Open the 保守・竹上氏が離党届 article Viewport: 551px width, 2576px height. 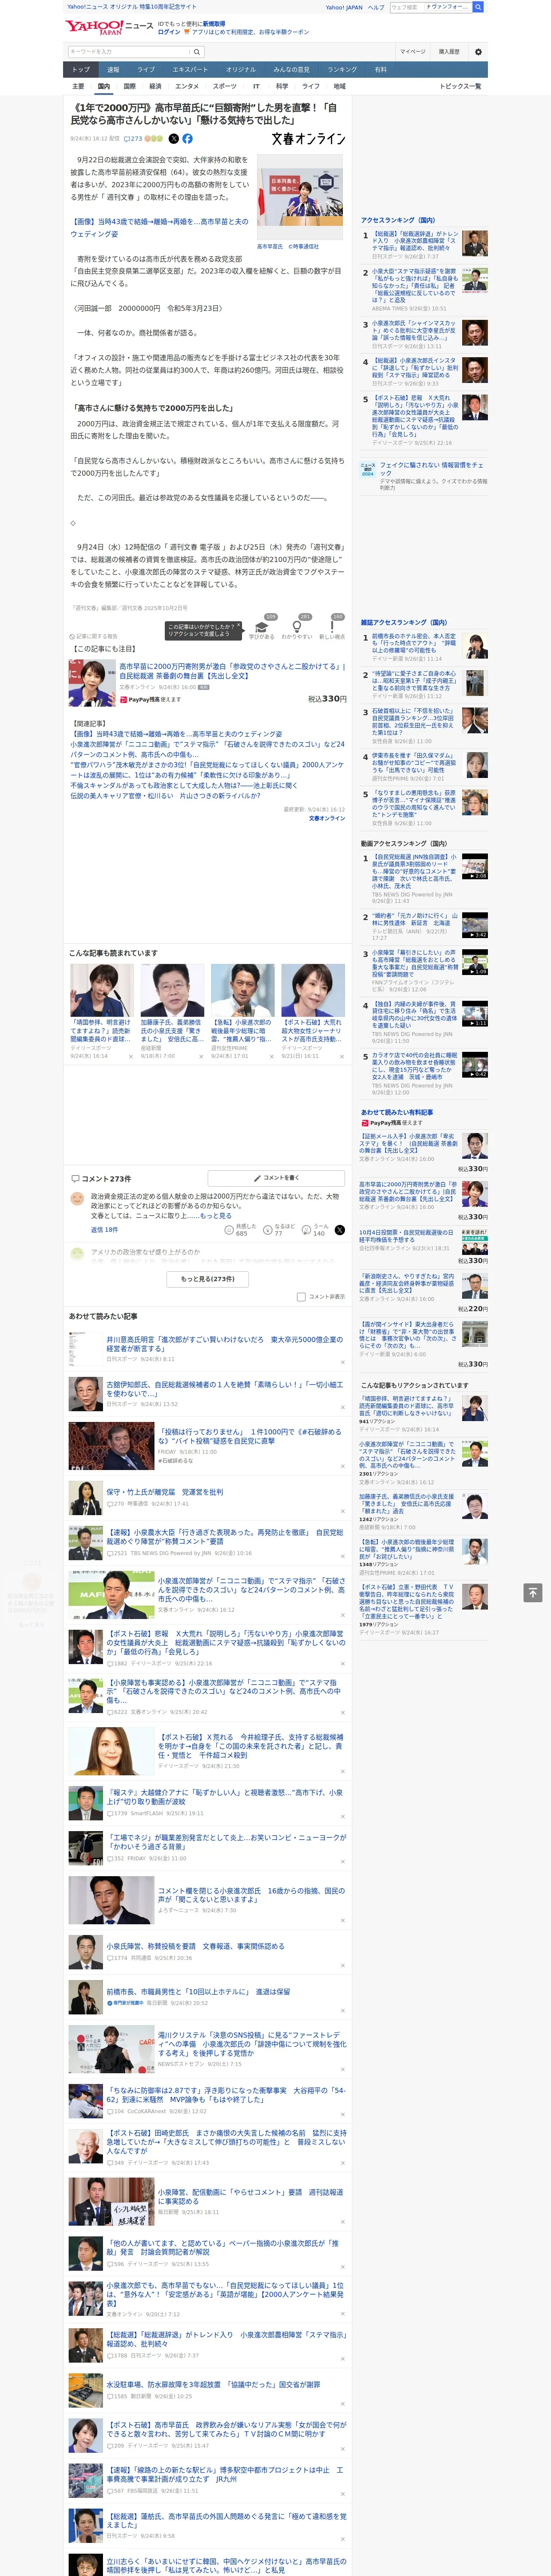coord(165,1491)
